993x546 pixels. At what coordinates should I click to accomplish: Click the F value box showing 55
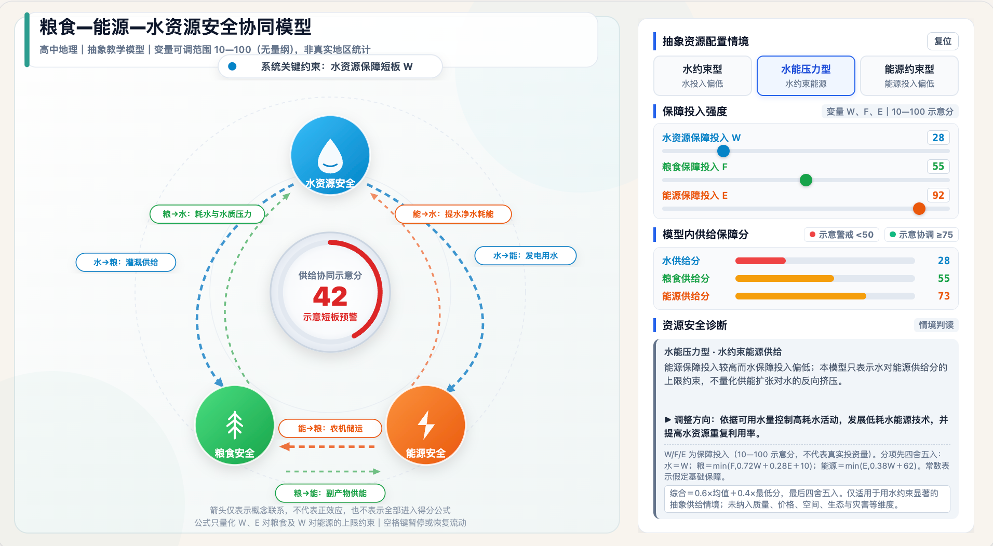(938, 166)
